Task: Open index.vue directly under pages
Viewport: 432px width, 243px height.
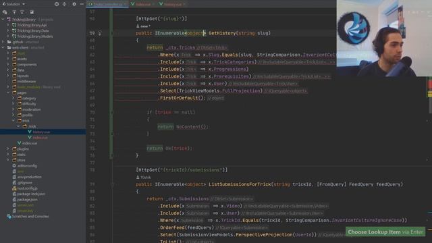Action: [27, 143]
